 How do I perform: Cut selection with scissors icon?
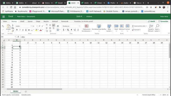point(13,25)
